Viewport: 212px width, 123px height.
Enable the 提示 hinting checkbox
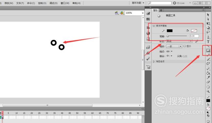185,46
